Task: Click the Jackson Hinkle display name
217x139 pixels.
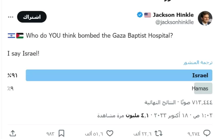Action: [173, 15]
